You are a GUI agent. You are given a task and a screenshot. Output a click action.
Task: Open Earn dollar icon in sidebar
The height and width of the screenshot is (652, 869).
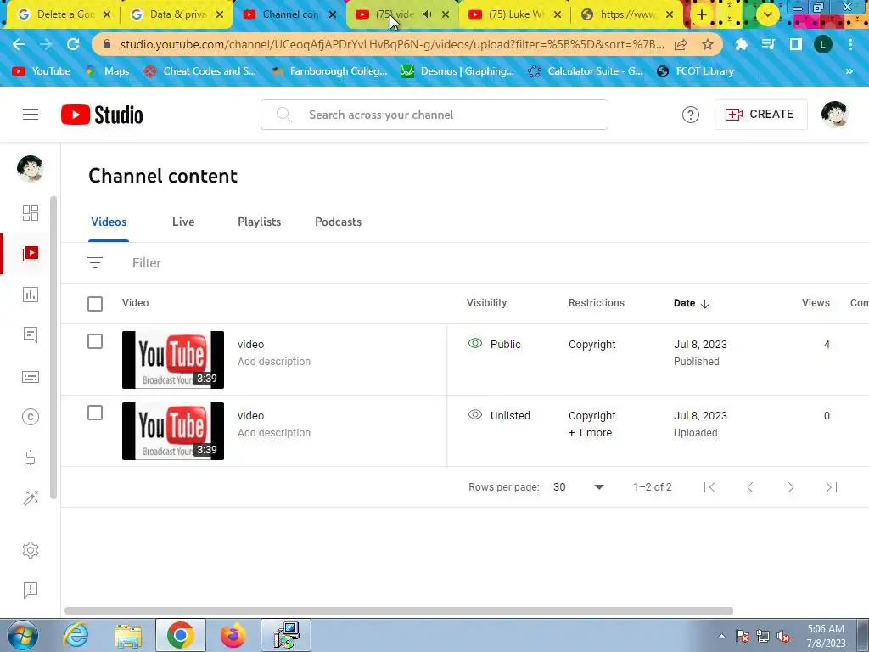(31, 458)
